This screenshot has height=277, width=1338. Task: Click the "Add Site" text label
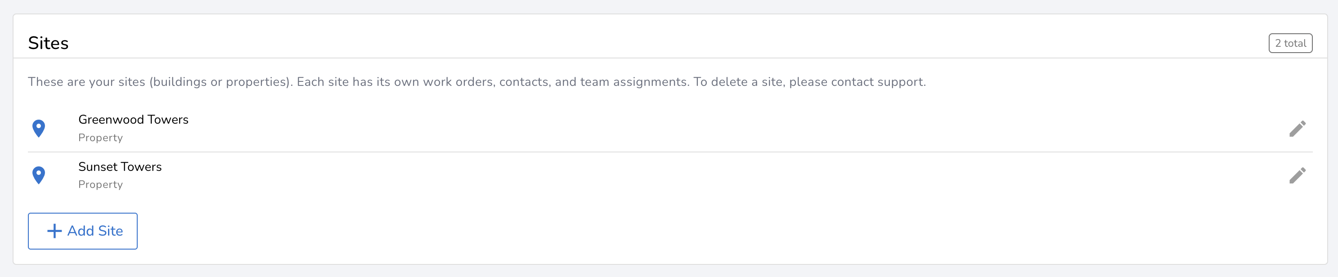95,231
